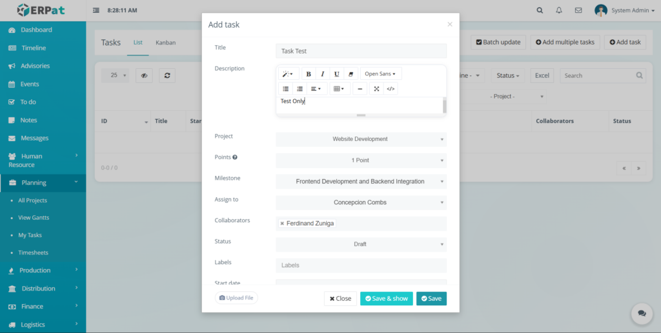Open the insert table menu
Viewport: 661px width, 333px height.
340,89
